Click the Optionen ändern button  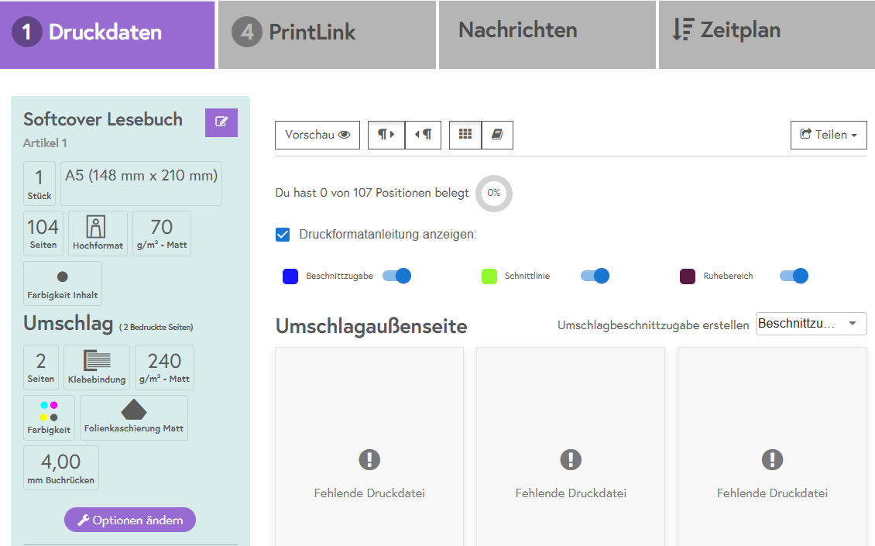coord(130,520)
